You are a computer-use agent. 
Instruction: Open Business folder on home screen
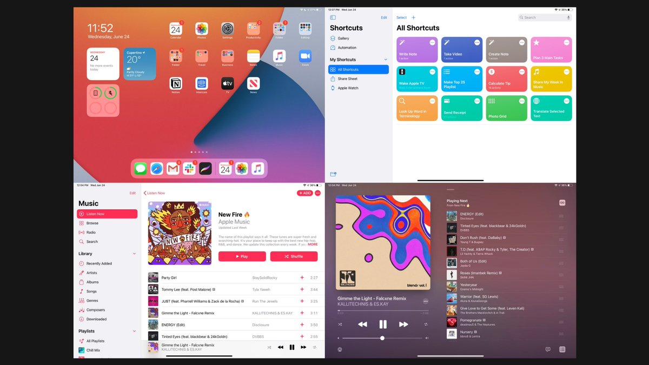(x=227, y=56)
